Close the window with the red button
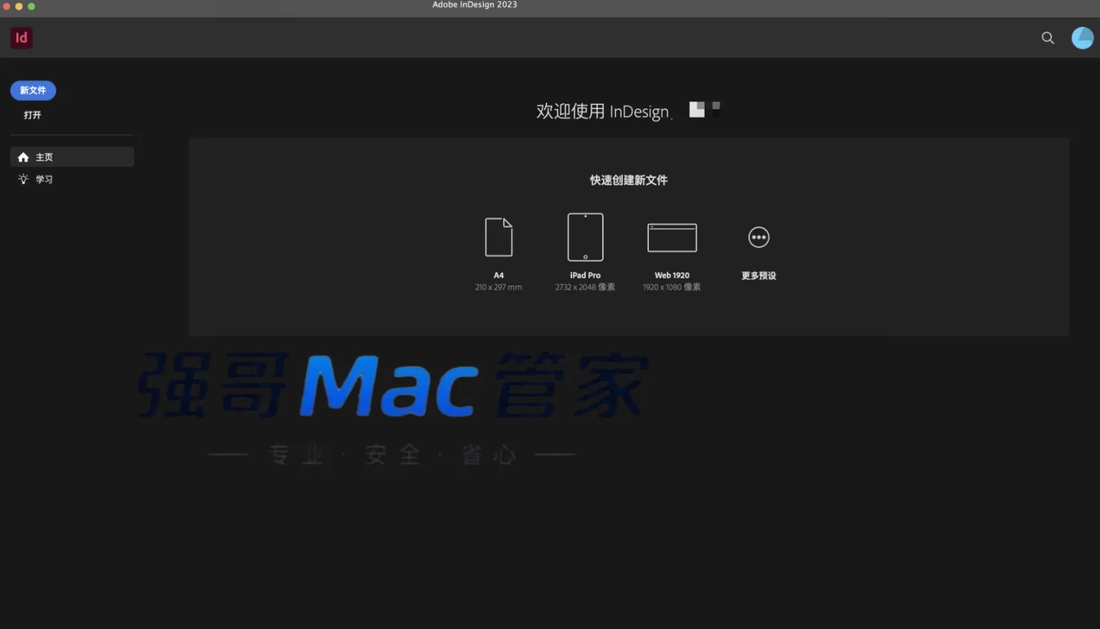 click(x=7, y=6)
